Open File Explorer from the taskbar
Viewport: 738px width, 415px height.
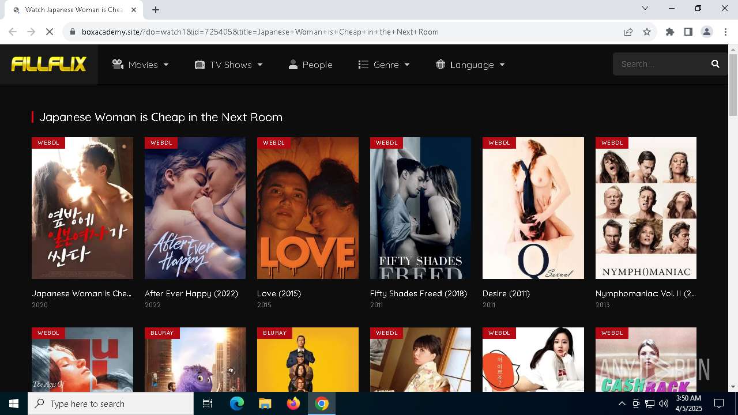[265, 403]
